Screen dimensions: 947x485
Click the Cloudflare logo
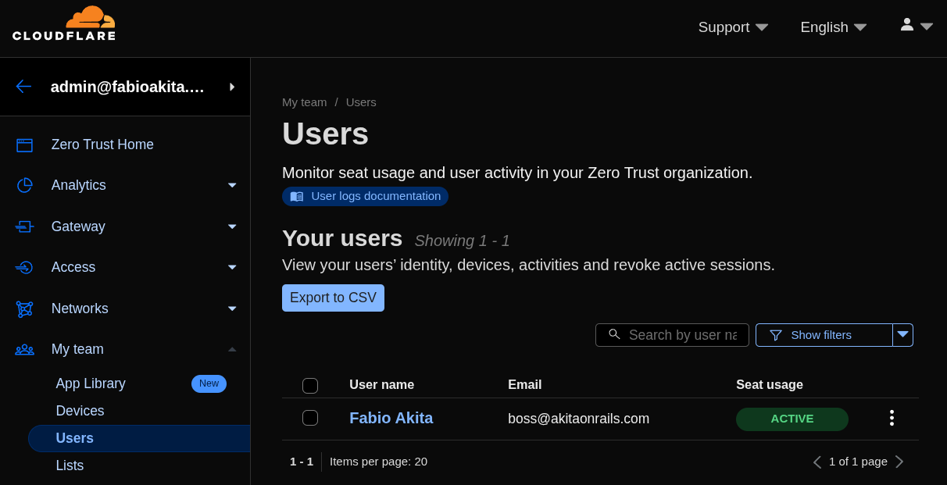[x=64, y=23]
